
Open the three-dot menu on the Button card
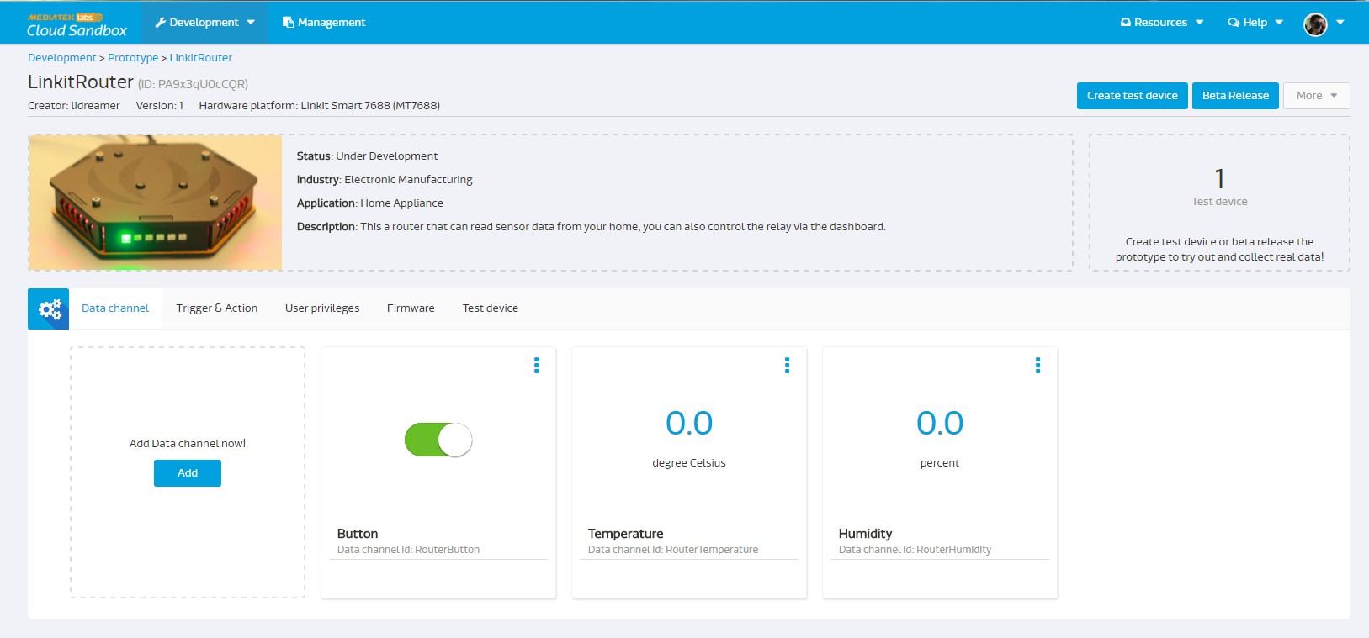pyautogui.click(x=536, y=365)
